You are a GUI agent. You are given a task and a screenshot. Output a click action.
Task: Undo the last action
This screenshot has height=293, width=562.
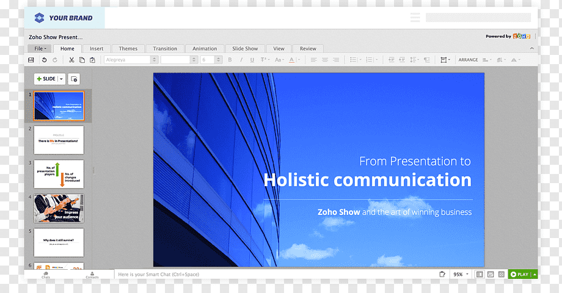45,60
